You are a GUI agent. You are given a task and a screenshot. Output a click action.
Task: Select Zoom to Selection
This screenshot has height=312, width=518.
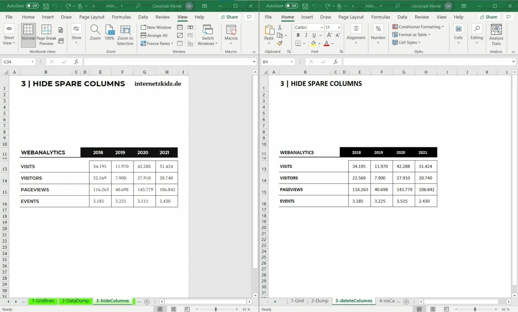click(x=125, y=35)
